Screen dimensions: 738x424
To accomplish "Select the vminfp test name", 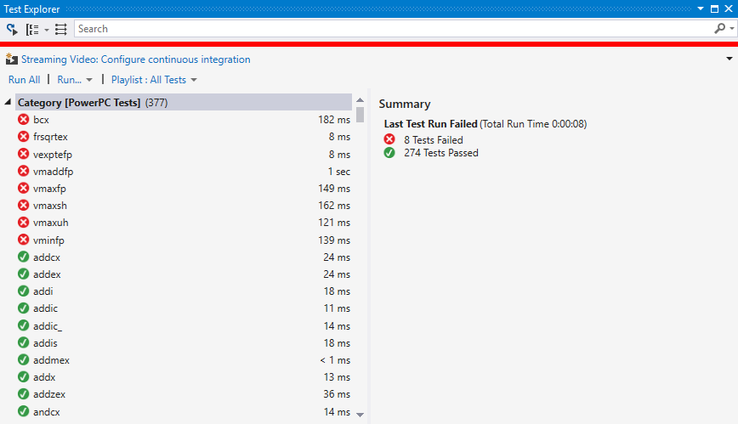I will 48,240.
